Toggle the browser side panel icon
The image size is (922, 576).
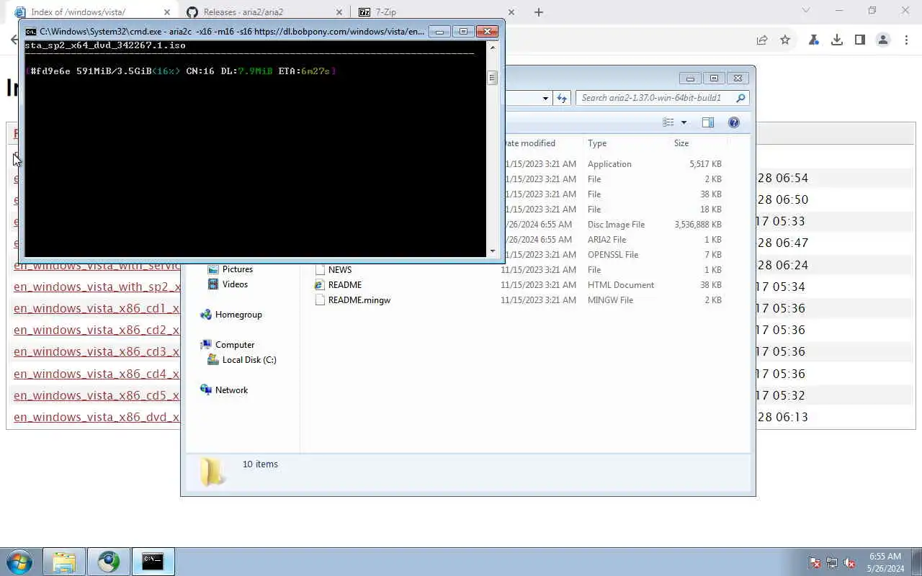point(860,40)
